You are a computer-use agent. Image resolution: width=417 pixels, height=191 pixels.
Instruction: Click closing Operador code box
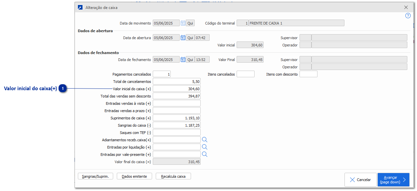tap(306, 67)
